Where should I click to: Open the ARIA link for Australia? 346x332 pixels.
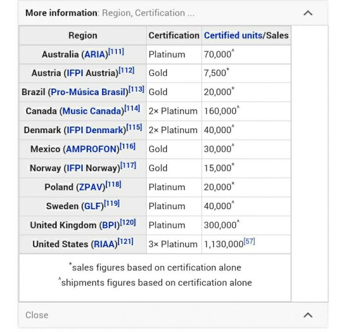pyautogui.click(x=94, y=55)
